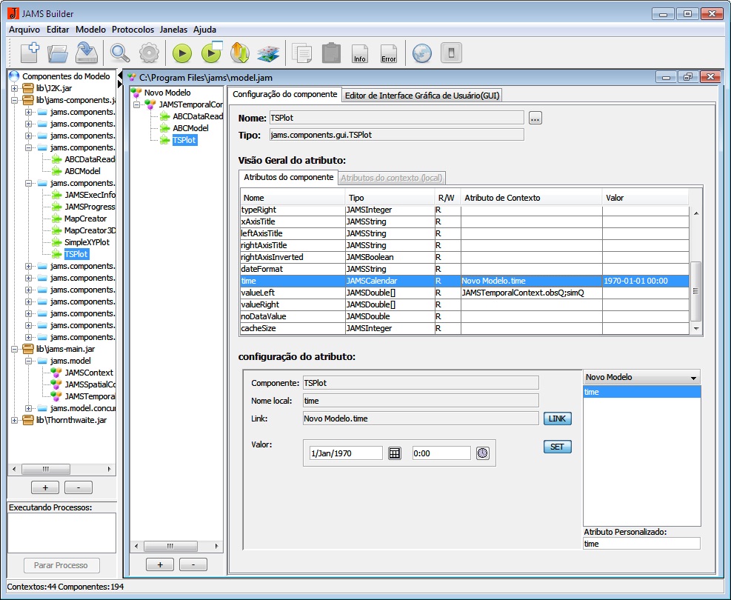Open the Novo Modelo dropdown
Screen dimensions: 731x600
[641, 377]
